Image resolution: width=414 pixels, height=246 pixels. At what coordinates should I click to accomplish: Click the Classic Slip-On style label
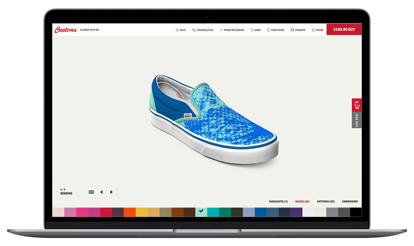pos(89,30)
